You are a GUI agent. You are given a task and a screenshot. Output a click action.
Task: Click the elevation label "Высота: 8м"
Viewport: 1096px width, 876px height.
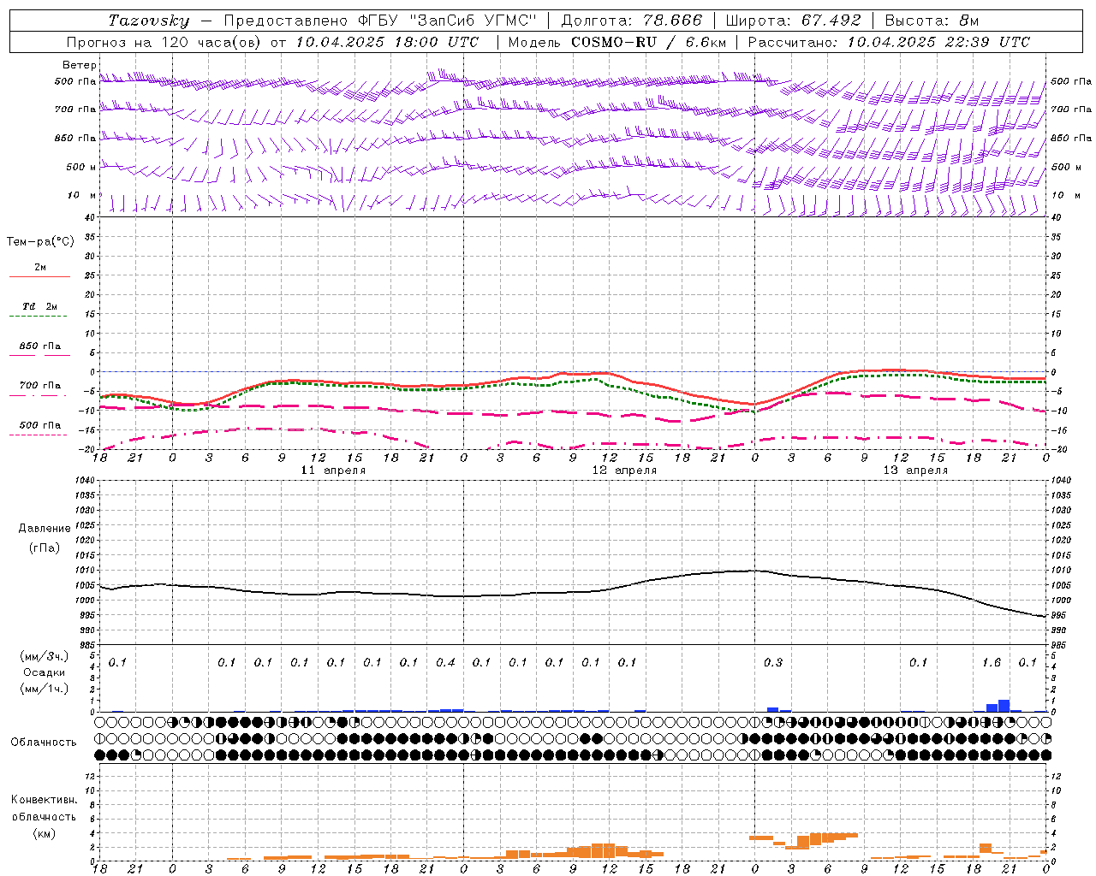pyautogui.click(x=932, y=21)
